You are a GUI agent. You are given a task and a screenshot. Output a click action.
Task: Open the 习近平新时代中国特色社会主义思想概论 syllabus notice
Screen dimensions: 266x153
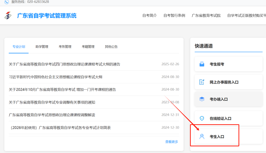click(x=55, y=77)
